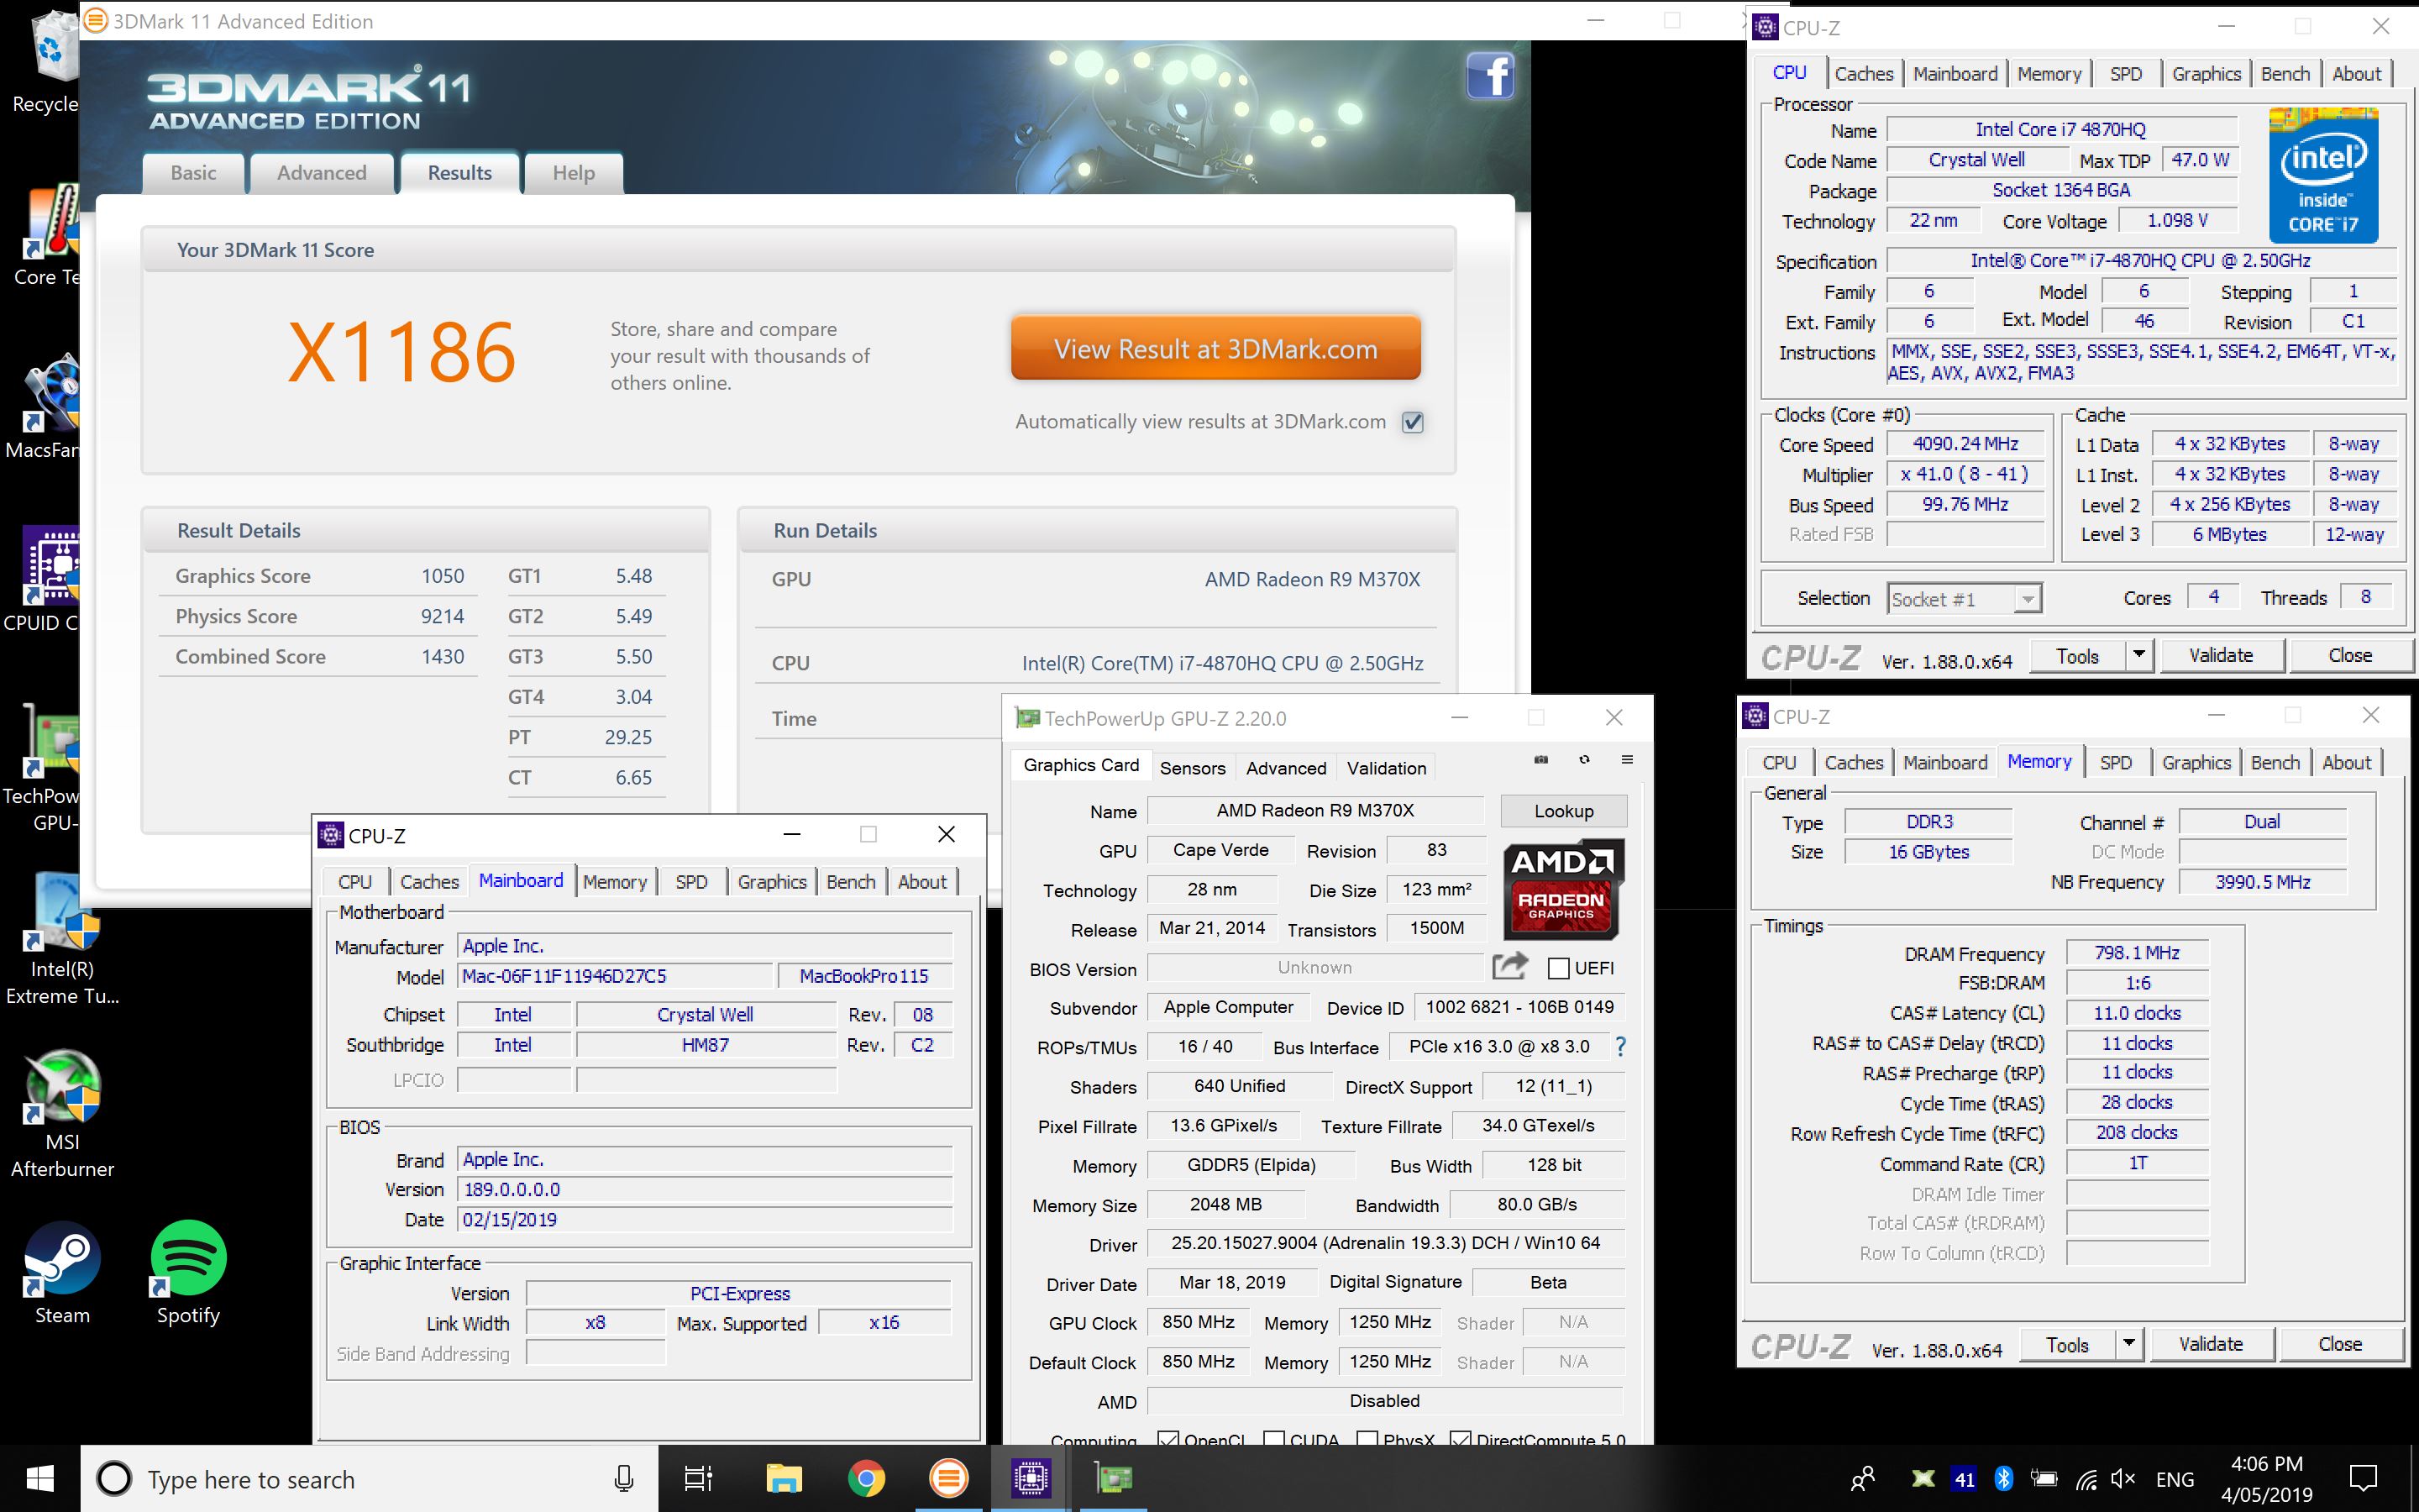The width and height of the screenshot is (2419, 1512).
Task: Open Tools dropdown arrow in top CPU-Z window
Action: (x=2138, y=655)
